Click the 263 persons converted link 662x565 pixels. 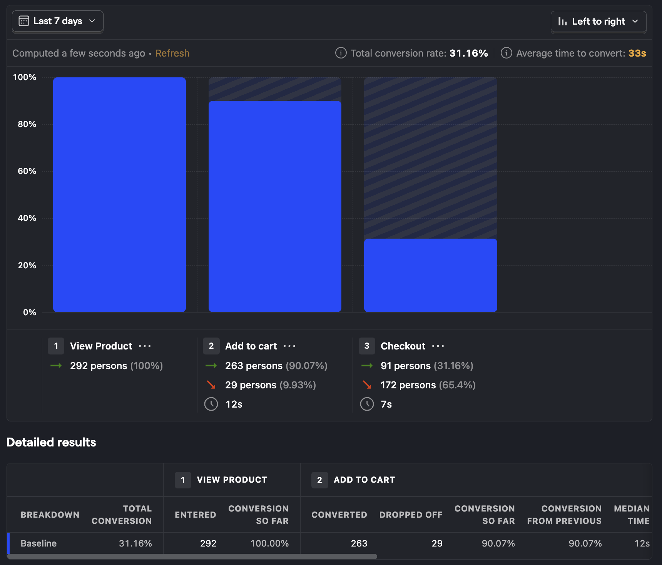click(x=254, y=366)
